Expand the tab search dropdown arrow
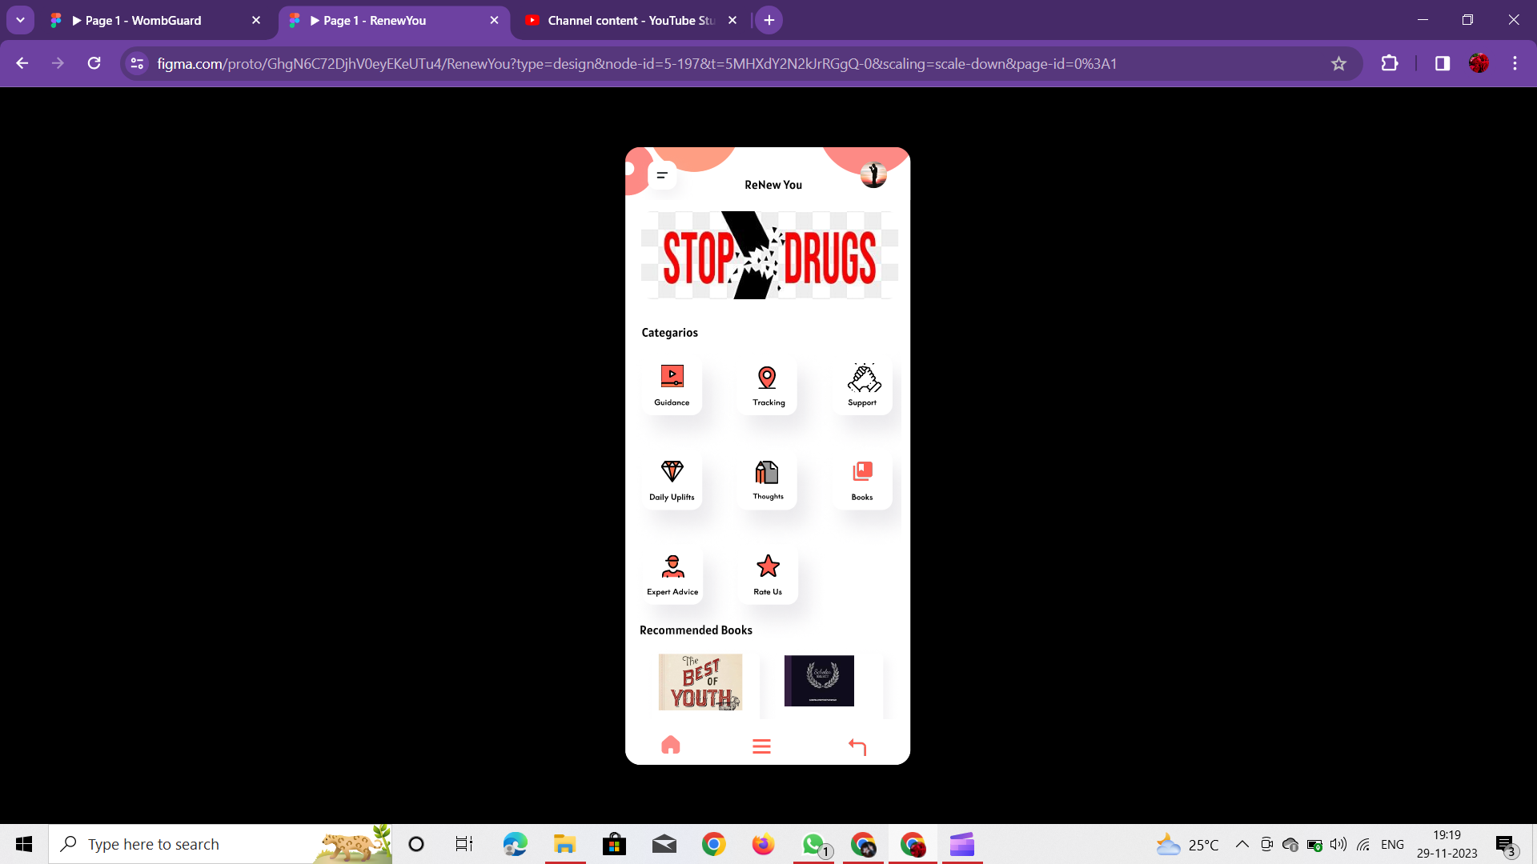This screenshot has height=864, width=1537. click(x=20, y=20)
